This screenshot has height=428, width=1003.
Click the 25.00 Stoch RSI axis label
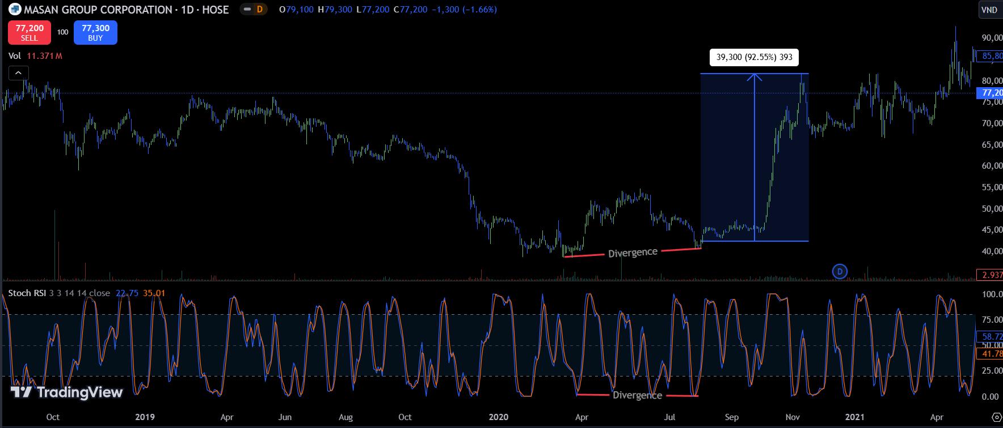(x=991, y=371)
